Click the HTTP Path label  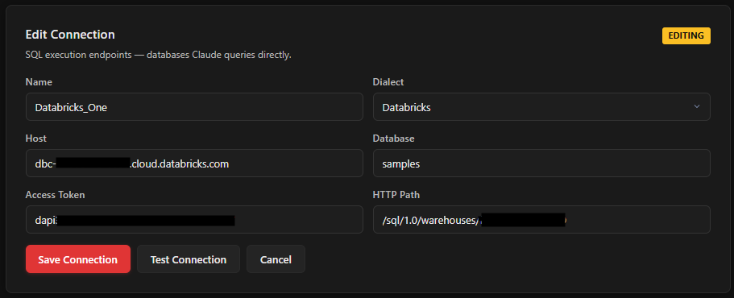396,195
